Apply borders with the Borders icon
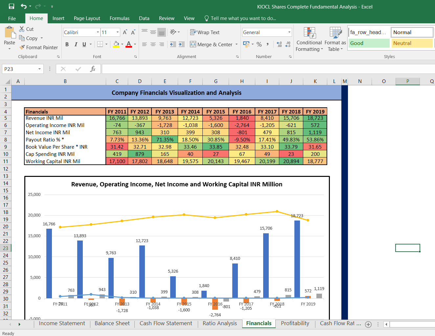 click(x=100, y=44)
